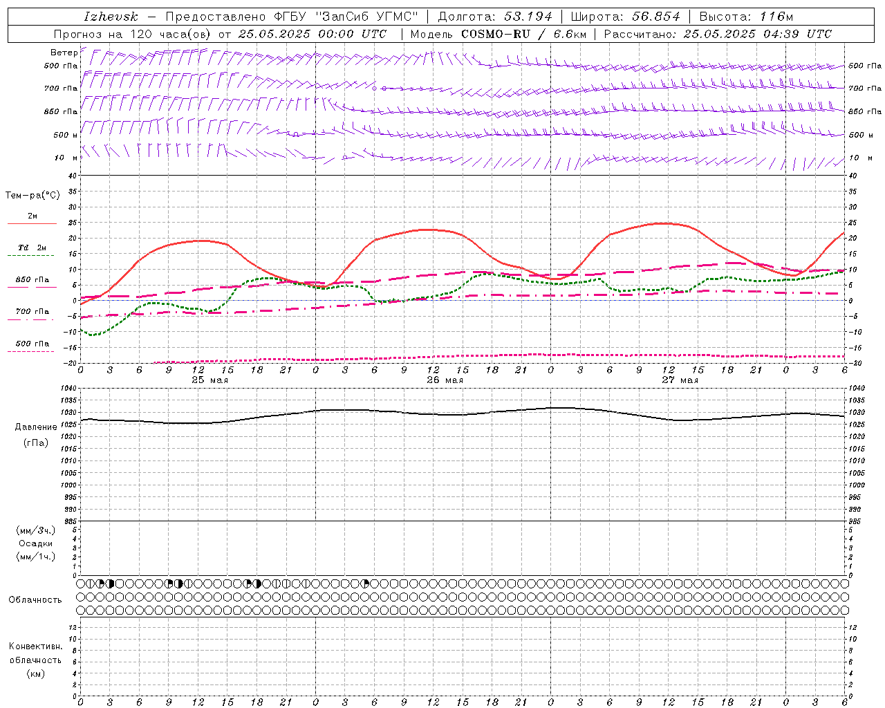This screenshot has height=708, width=885.
Task: Click the Td 2м dew point legend entry
Action: pos(32,248)
